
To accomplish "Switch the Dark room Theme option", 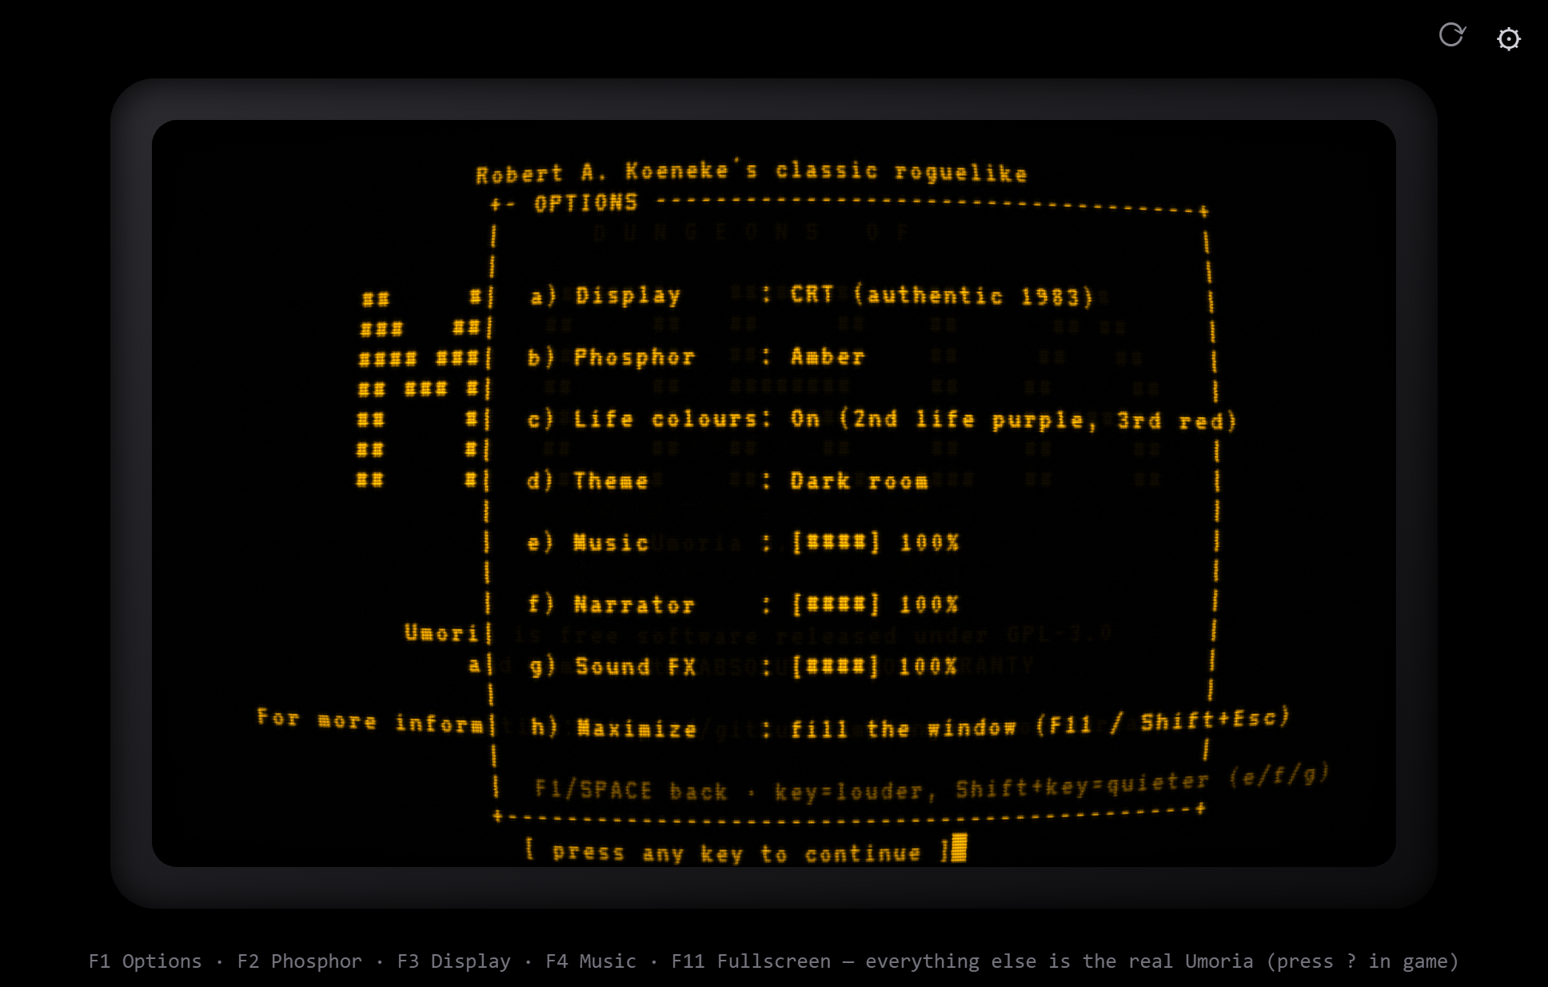I will pyautogui.click(x=728, y=481).
